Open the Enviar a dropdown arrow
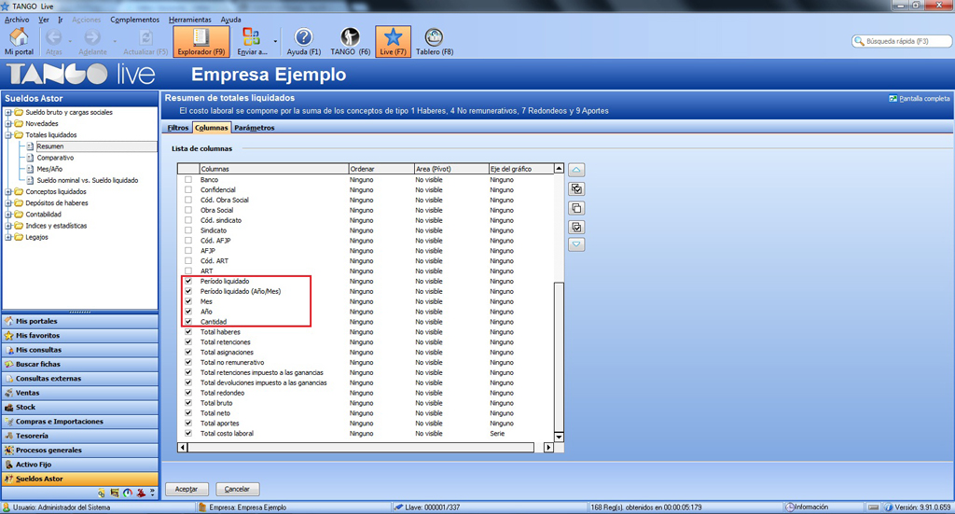This screenshot has height=514, width=955. [x=275, y=41]
